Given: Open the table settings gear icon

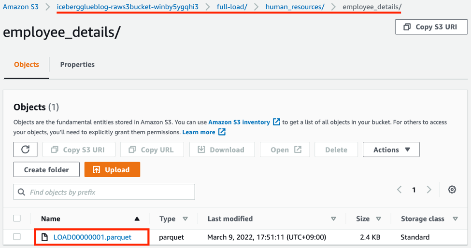Looking at the screenshot, I should pyautogui.click(x=452, y=190).
